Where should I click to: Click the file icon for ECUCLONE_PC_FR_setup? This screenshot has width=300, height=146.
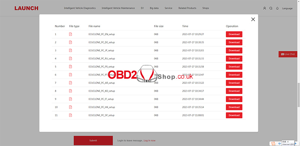(70, 67)
